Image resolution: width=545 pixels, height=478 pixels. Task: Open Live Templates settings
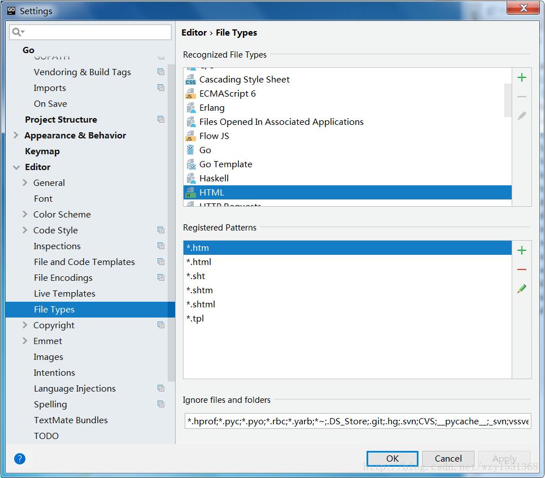click(64, 293)
